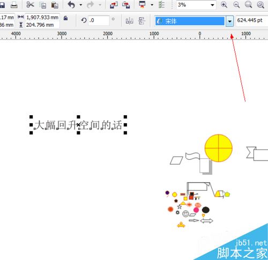The height and width of the screenshot is (260, 268).
Task: Click the application launcher icon
Action: point(142,5)
